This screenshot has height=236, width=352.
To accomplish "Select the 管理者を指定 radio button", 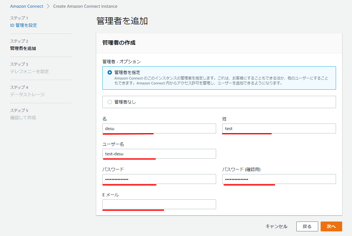I will pos(110,73).
